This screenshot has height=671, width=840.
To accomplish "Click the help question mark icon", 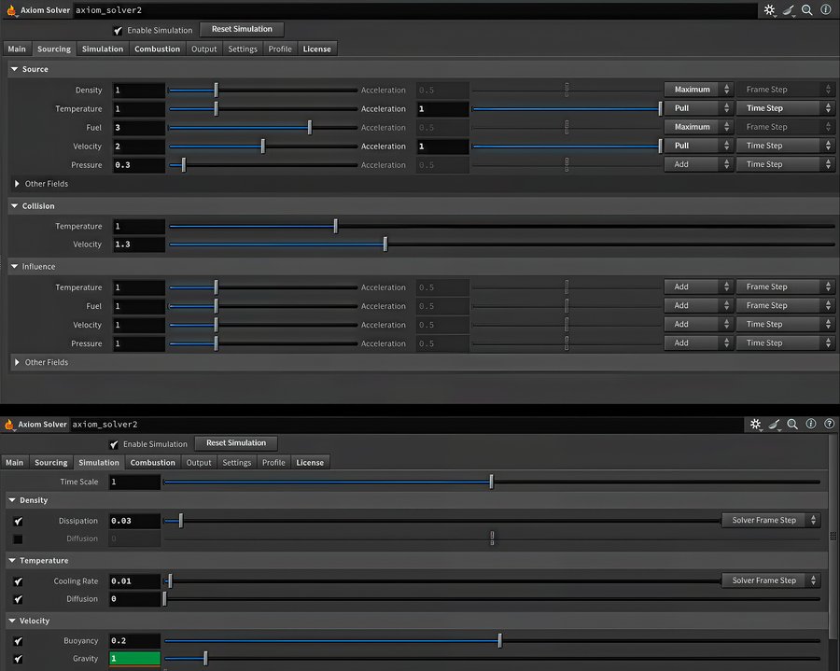I will pyautogui.click(x=829, y=424).
